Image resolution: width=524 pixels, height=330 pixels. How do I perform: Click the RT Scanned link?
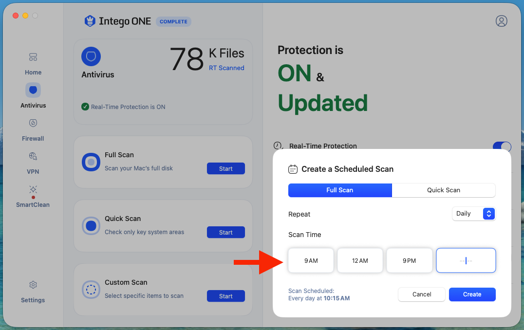pyautogui.click(x=226, y=68)
